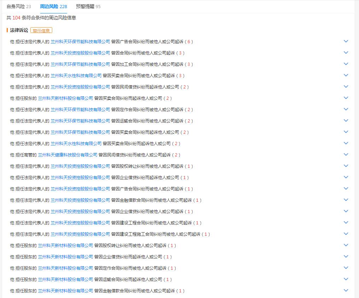Expand 投资控股 金融借款合同纠纷 (1) row
359x298 pixels.
tap(346, 200)
